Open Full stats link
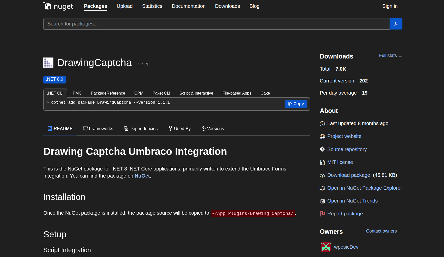Image resolution: width=444 pixels, height=257 pixels. [x=390, y=55]
